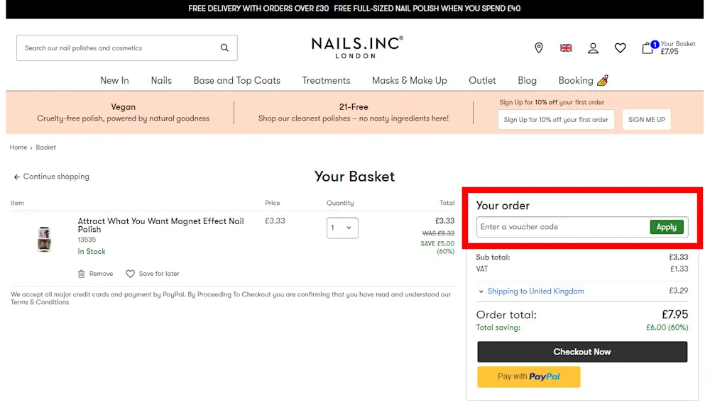This screenshot has height=407, width=710.
Task: Click the NAILS.INC London logo
Action: coord(357,48)
